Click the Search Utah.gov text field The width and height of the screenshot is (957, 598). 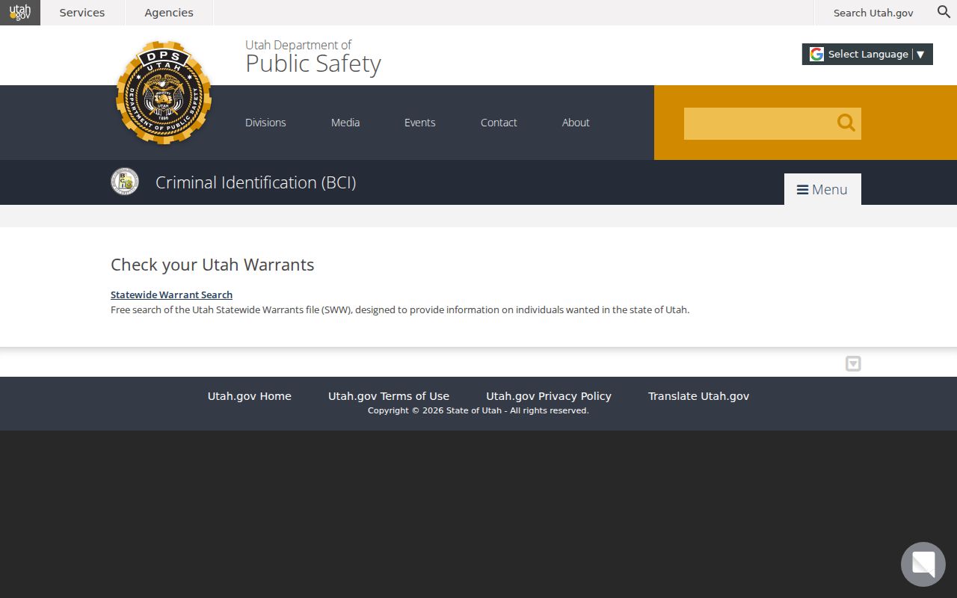click(x=873, y=13)
